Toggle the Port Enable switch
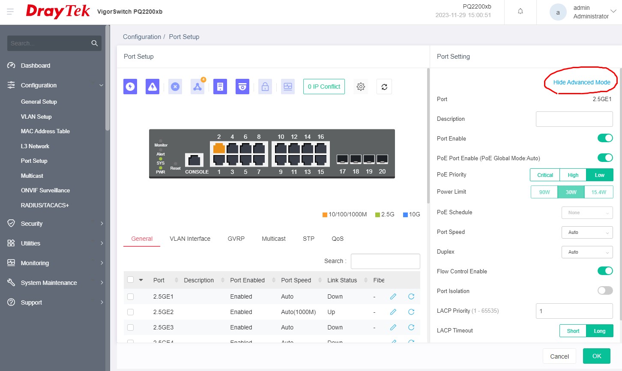The image size is (622, 371). point(605,138)
